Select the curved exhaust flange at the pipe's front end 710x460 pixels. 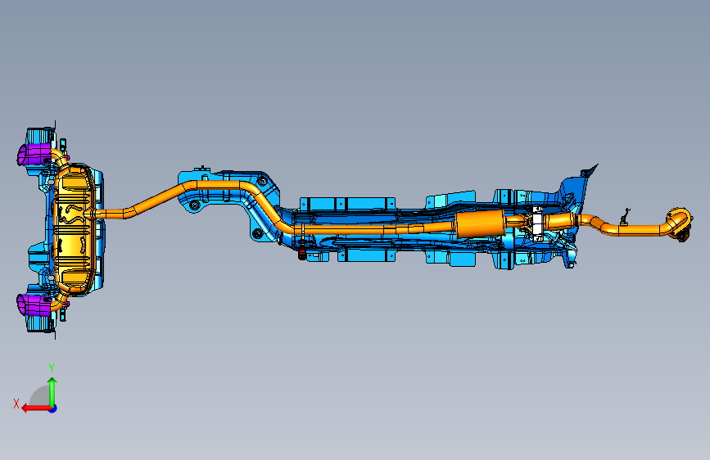pyautogui.click(x=680, y=223)
